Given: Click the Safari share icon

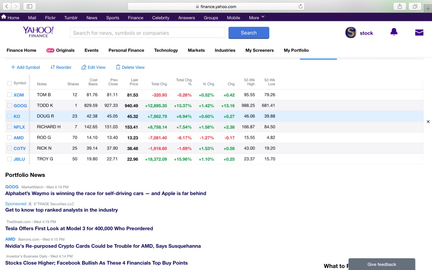Looking at the screenshot, I should pos(400,6).
